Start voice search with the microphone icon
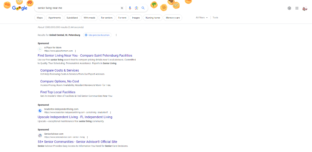 pyautogui.click(x=130, y=8)
